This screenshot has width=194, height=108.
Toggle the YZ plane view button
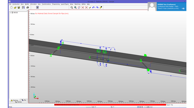pos(142,107)
